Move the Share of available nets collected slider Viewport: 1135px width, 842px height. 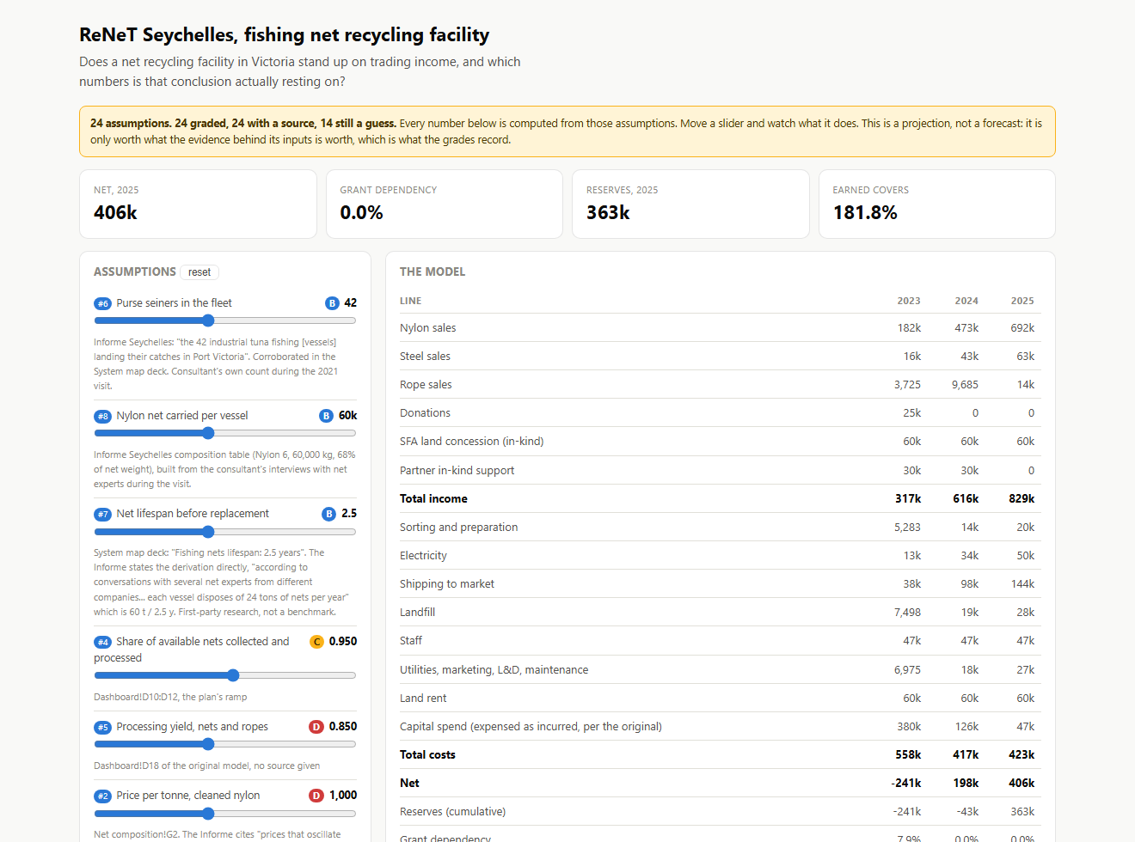[x=224, y=675]
